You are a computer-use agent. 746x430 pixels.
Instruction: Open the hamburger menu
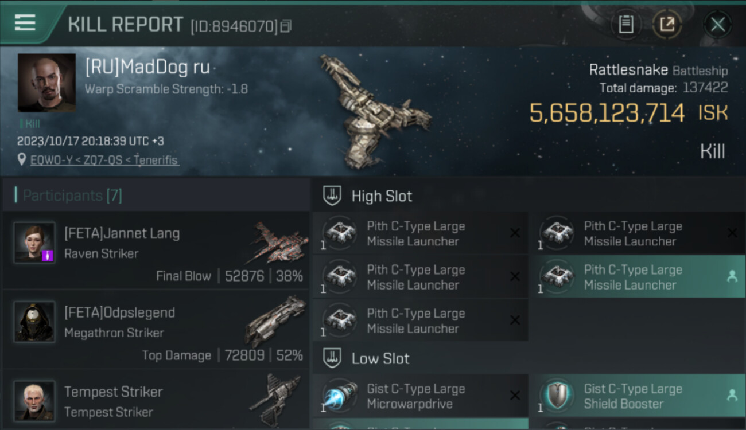pos(25,23)
